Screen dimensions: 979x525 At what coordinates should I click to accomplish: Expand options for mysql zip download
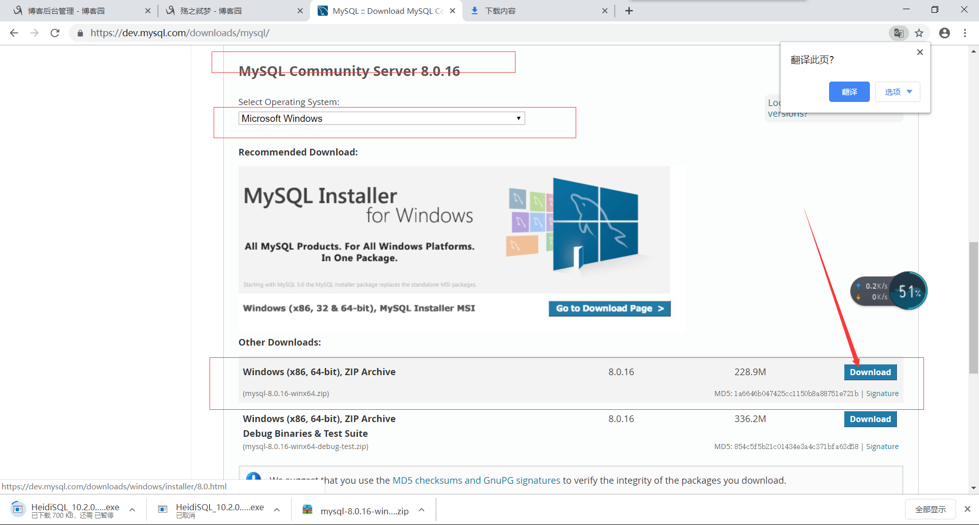click(422, 510)
